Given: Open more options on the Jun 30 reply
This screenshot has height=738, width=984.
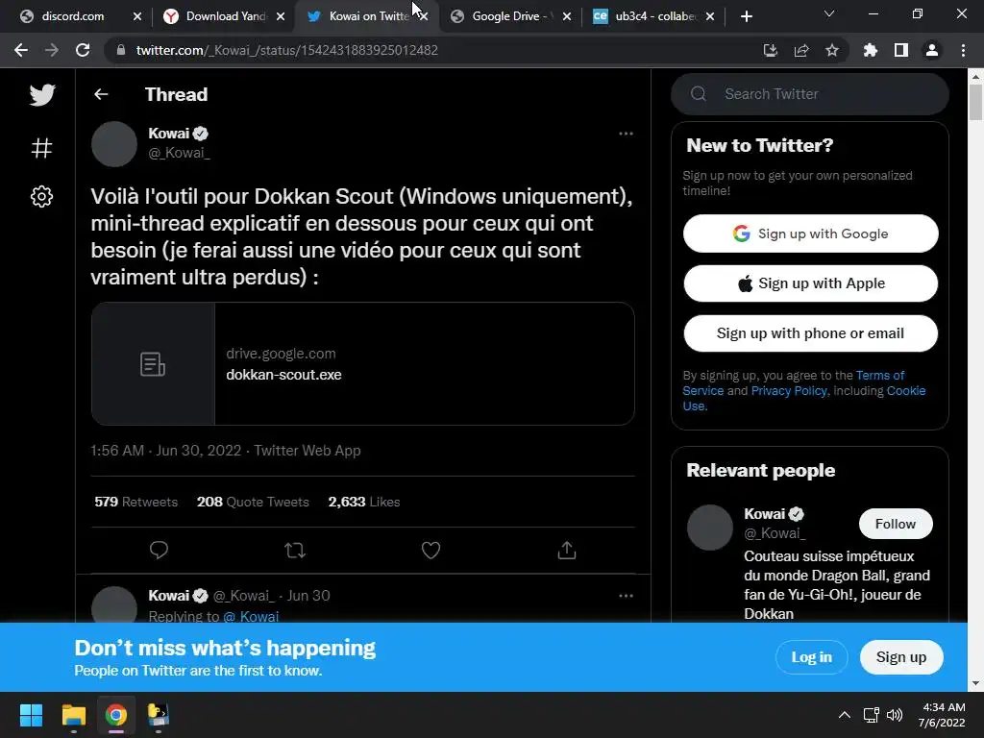Looking at the screenshot, I should [626, 596].
